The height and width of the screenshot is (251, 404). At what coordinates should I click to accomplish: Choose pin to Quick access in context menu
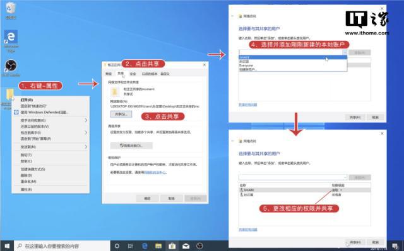[50, 106]
